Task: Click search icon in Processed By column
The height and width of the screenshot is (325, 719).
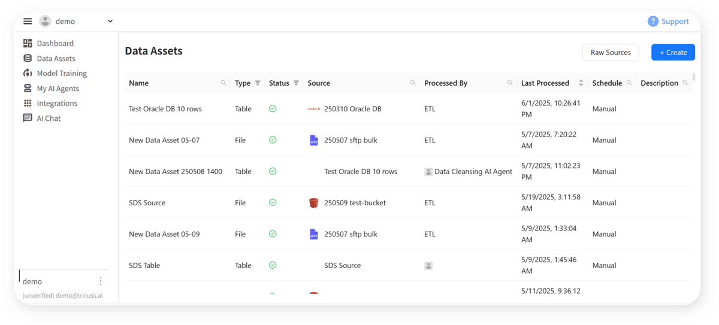Action: coord(510,83)
